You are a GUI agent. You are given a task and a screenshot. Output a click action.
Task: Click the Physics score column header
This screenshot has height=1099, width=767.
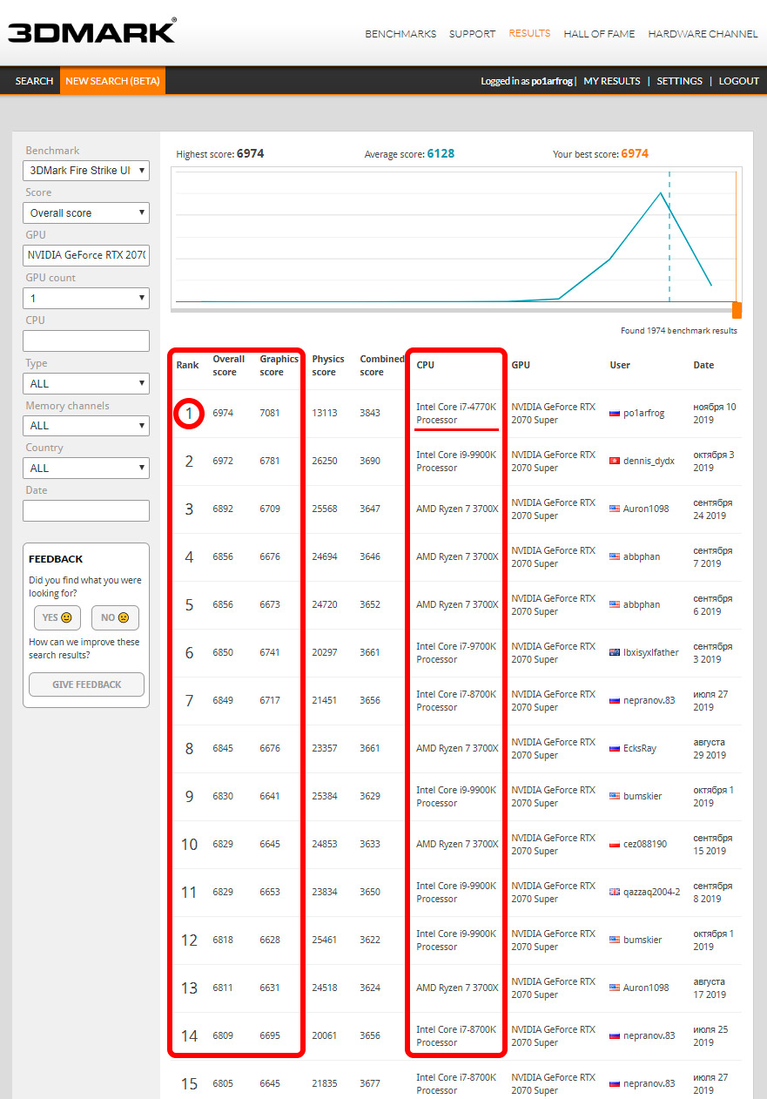(328, 365)
